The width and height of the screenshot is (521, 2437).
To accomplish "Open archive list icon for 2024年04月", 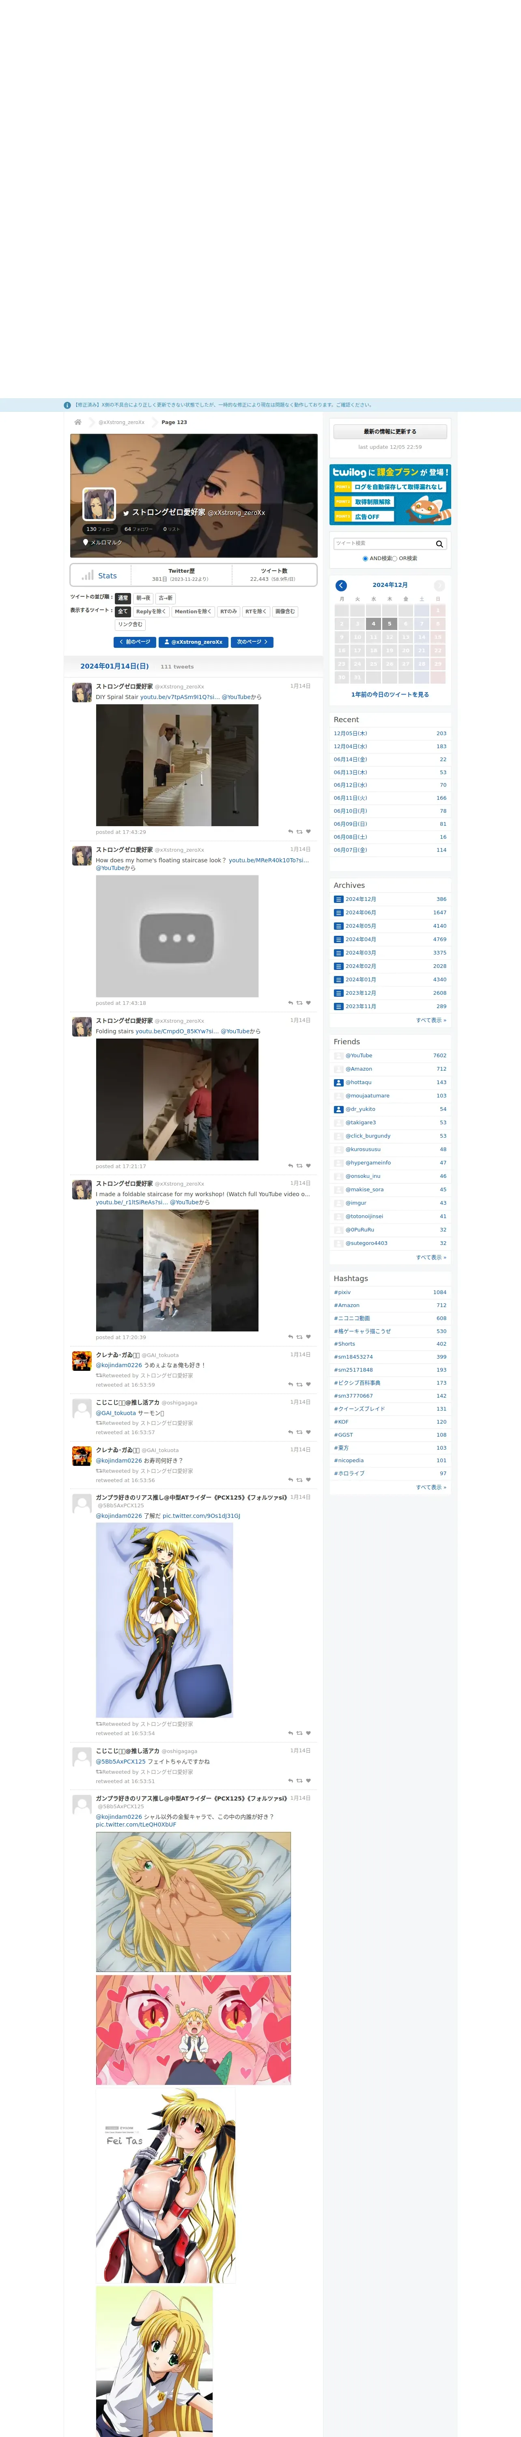I will [x=338, y=939].
